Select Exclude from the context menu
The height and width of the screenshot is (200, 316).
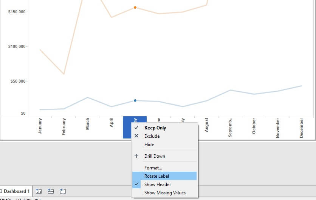[x=164, y=136]
